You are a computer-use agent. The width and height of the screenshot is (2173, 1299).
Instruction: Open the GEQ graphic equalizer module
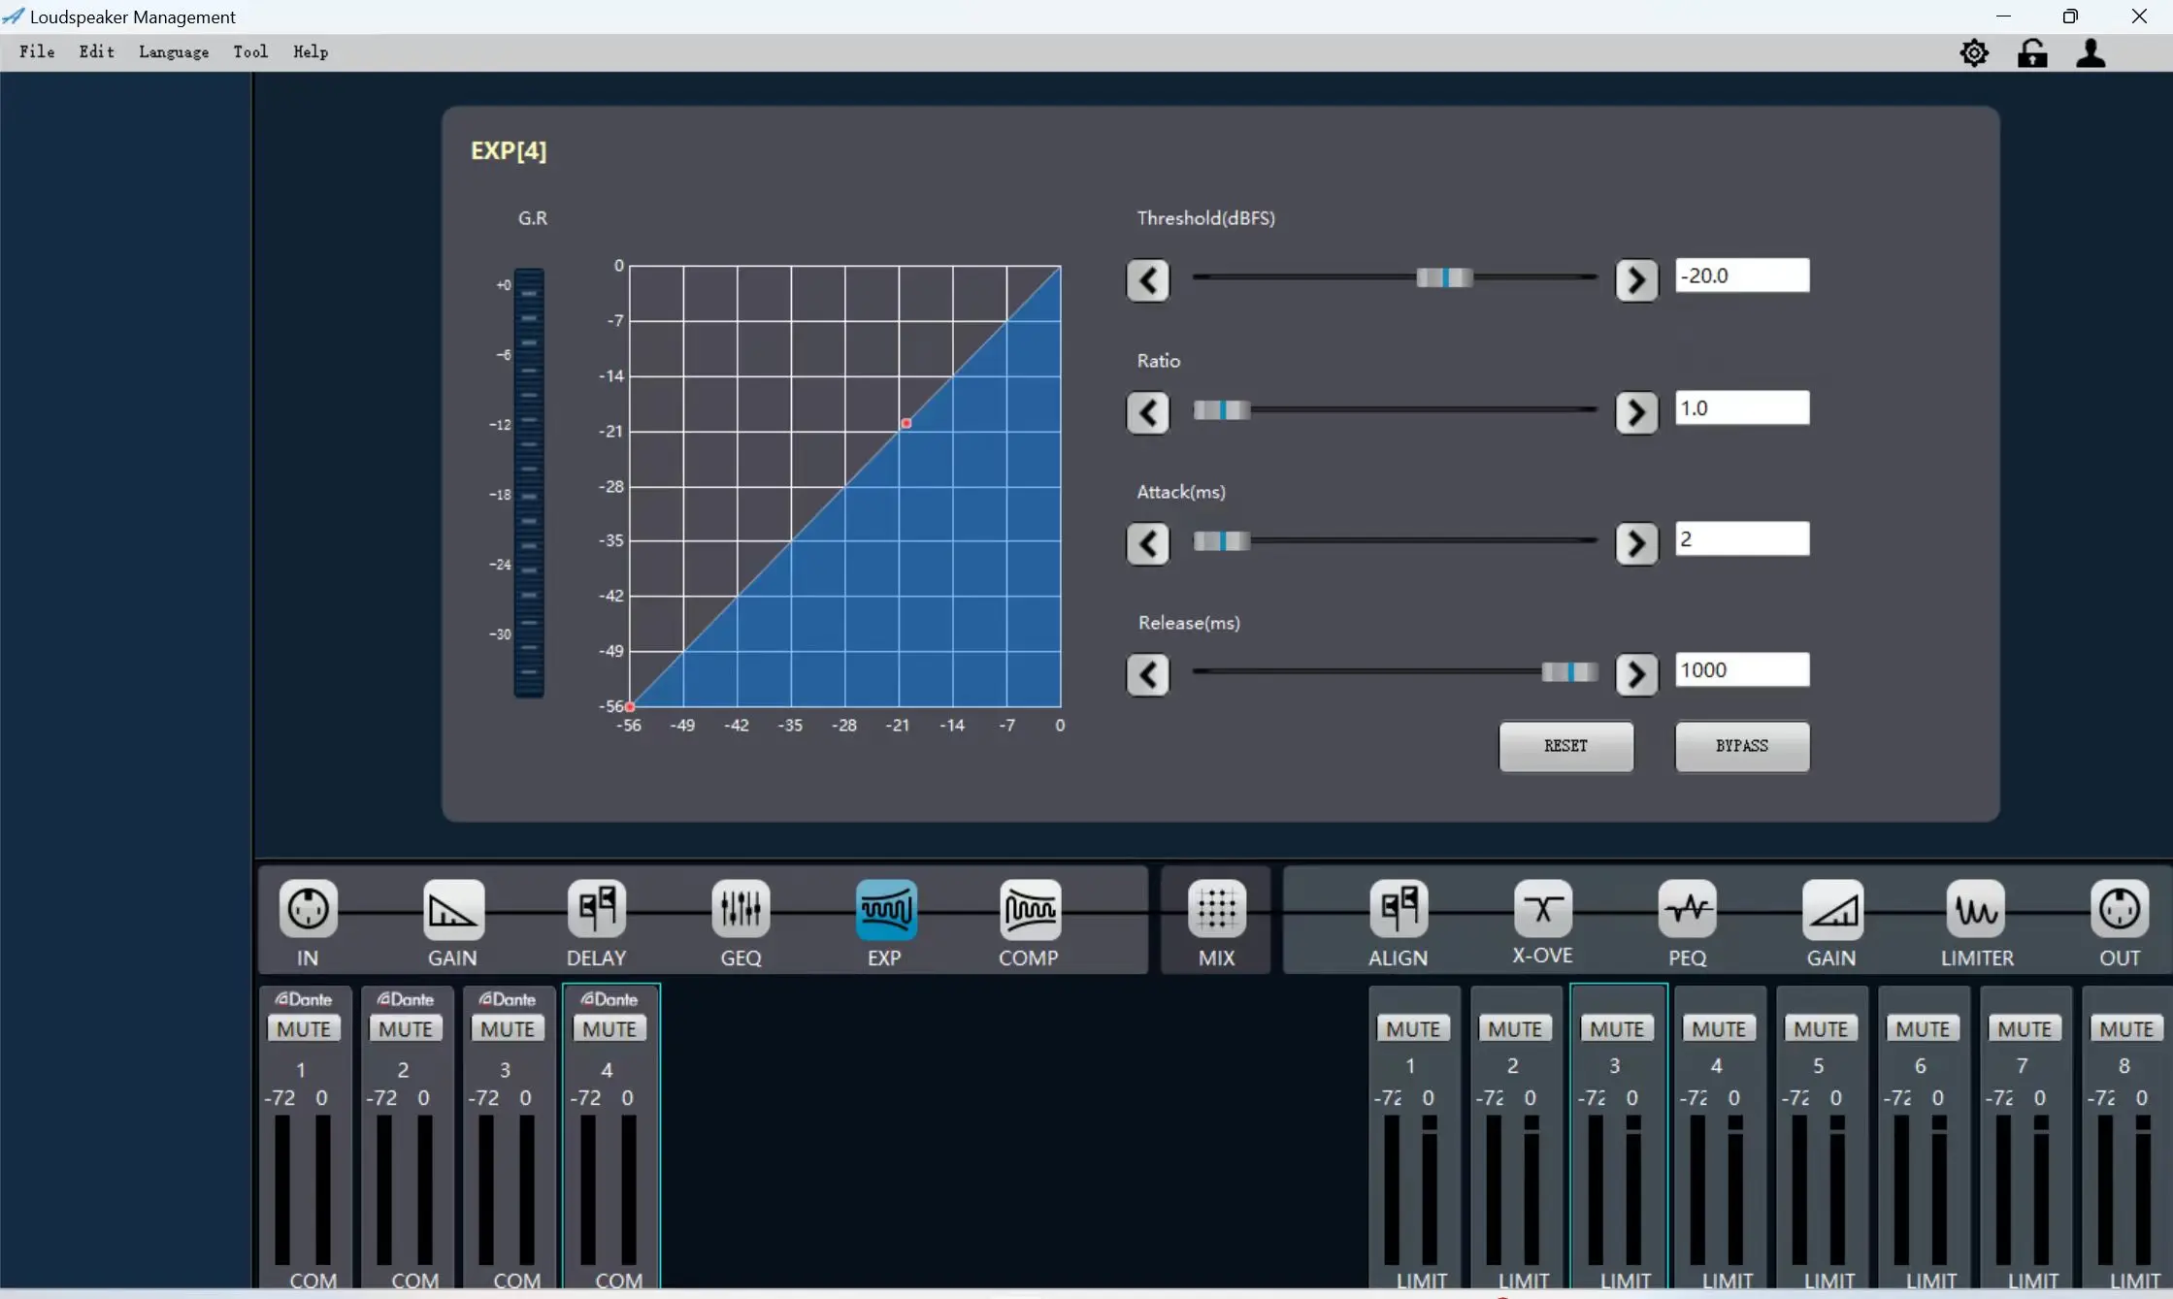click(741, 910)
